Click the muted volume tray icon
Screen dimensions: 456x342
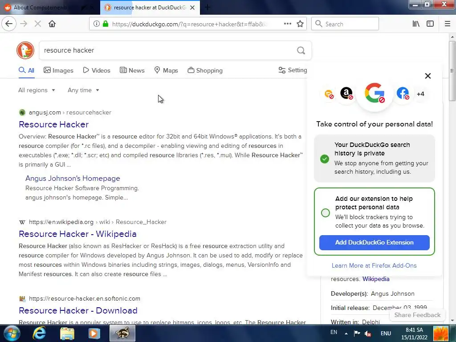coord(367,334)
